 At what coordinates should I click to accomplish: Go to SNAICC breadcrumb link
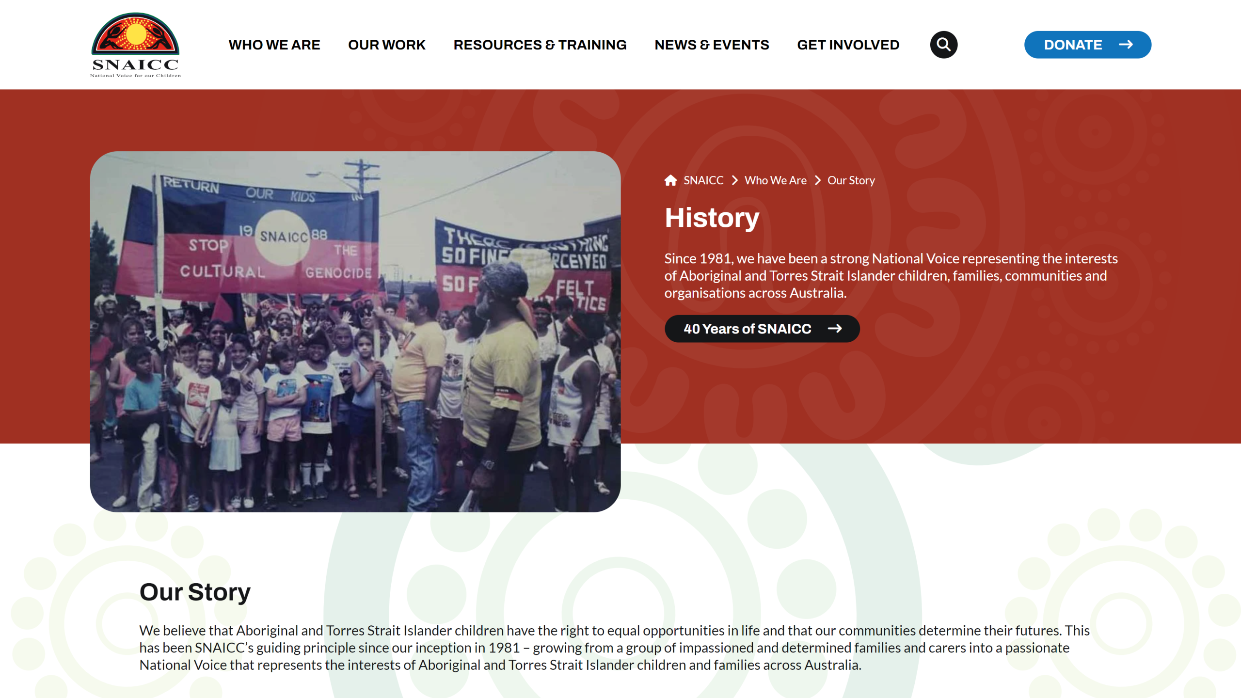[x=703, y=180]
